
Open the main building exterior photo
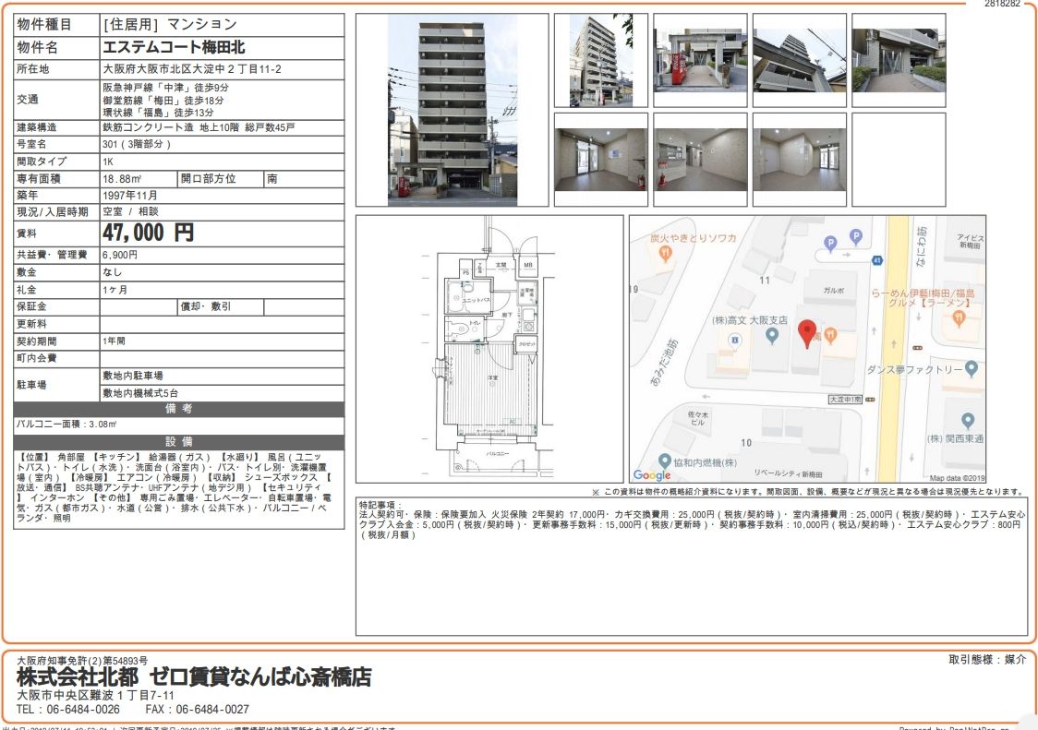click(x=453, y=110)
